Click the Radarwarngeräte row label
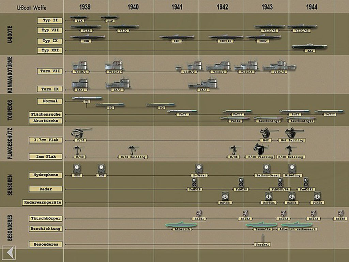349x262 pixels. click(x=43, y=202)
